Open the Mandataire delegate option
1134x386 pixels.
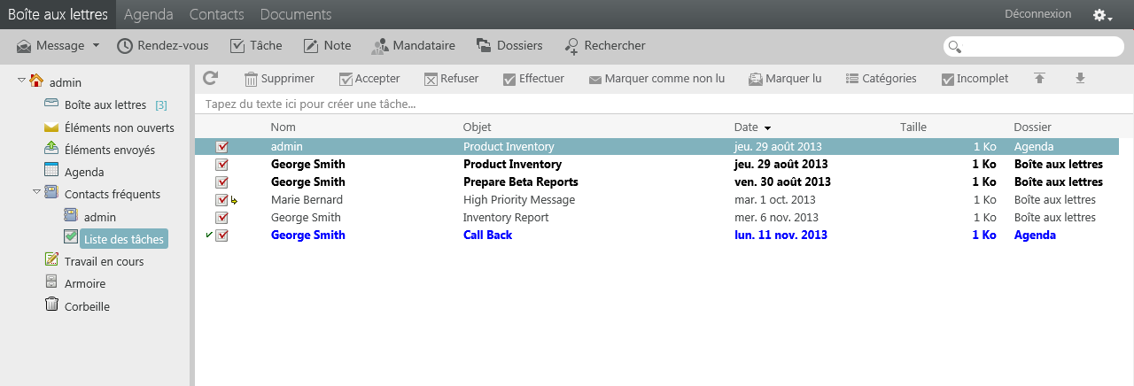point(380,45)
